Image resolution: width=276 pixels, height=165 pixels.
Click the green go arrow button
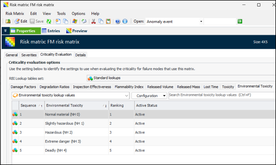(x=240, y=22)
